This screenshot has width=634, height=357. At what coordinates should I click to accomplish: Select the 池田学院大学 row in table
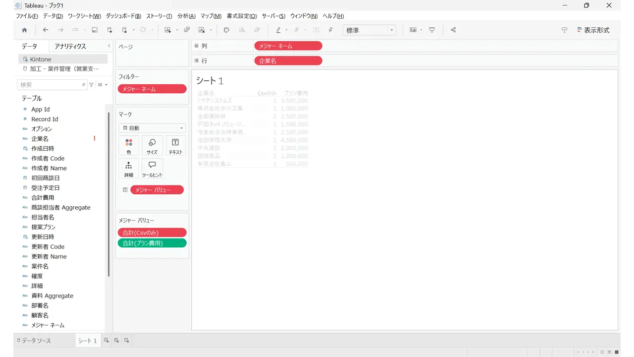252,140
